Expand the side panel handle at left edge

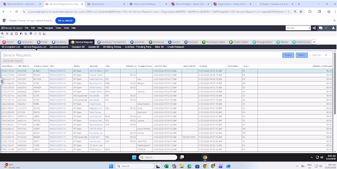coord(2,81)
